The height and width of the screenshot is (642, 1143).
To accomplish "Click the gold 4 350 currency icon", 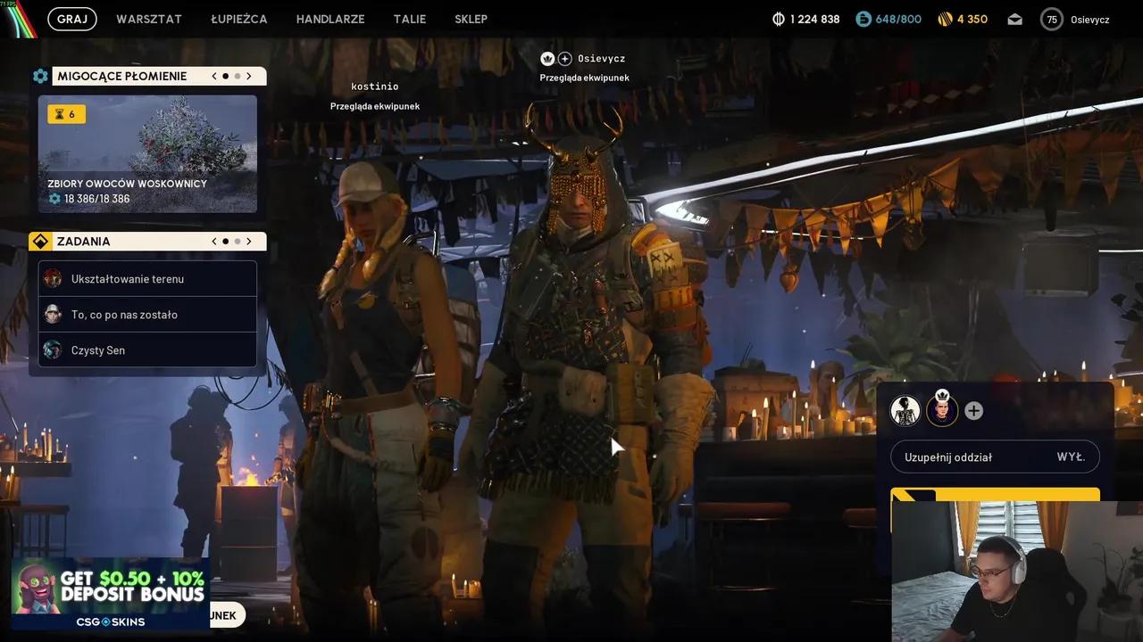I will [x=946, y=19].
